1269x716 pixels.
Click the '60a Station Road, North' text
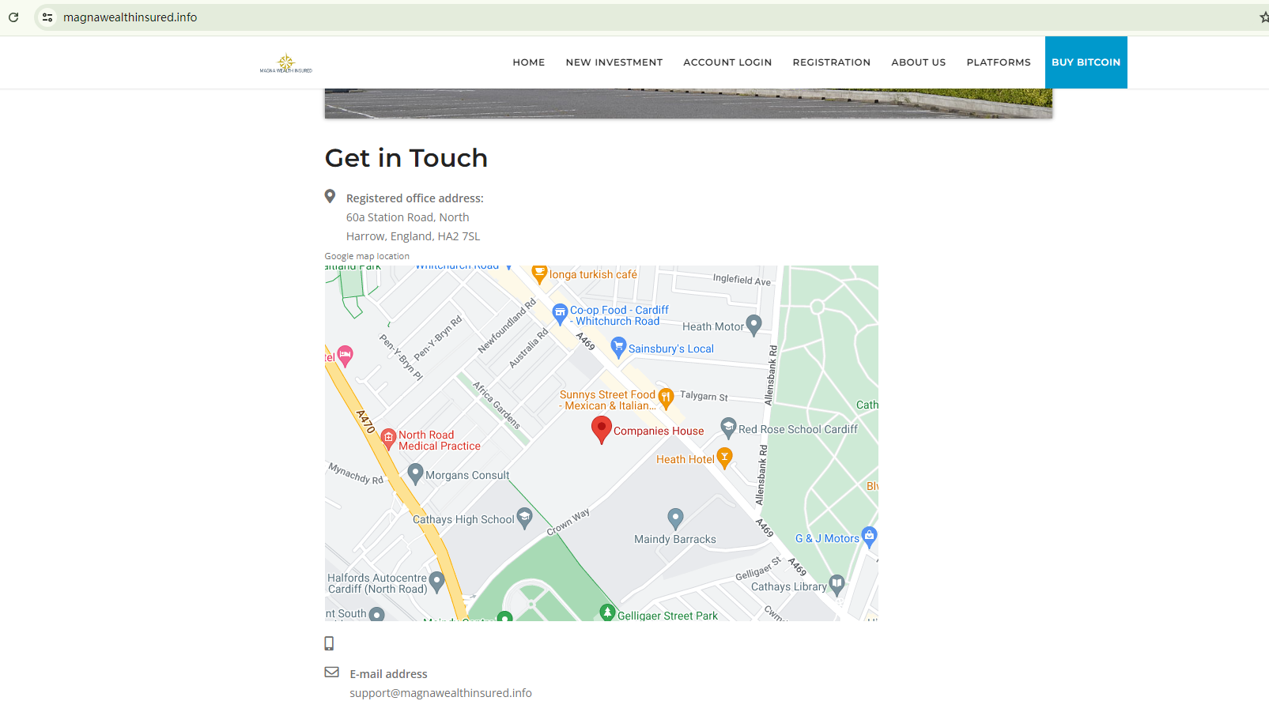click(408, 217)
